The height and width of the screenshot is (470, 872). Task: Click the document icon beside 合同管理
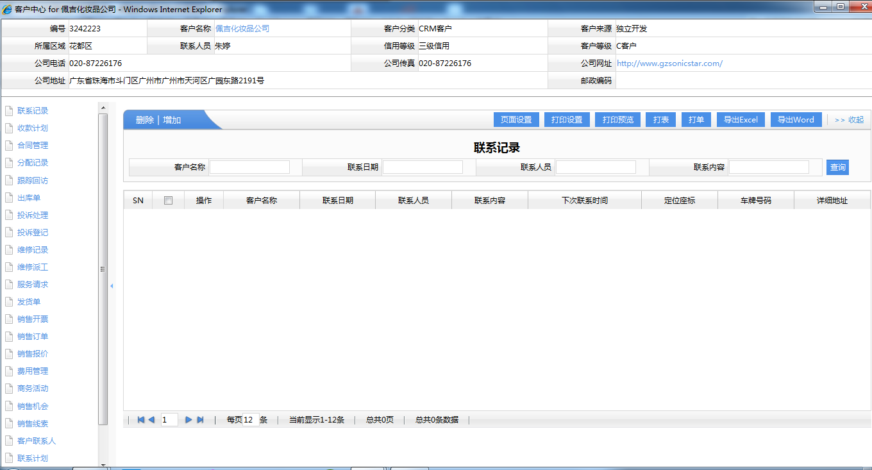tap(9, 146)
